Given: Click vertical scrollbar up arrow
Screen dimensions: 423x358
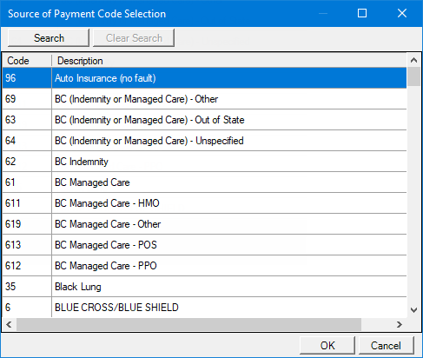Looking at the screenshot, I should [x=413, y=60].
